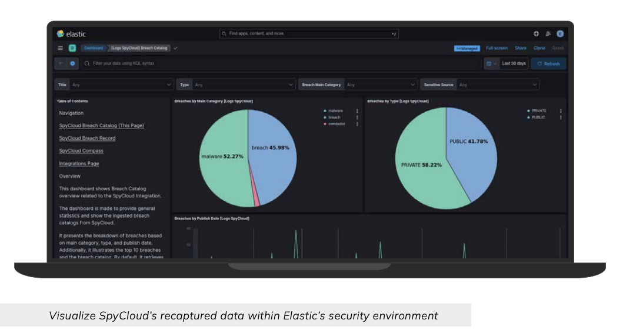Focus the global Find apps search field
Image resolution: width=633 pixels, height=330 pixels.
[309, 34]
